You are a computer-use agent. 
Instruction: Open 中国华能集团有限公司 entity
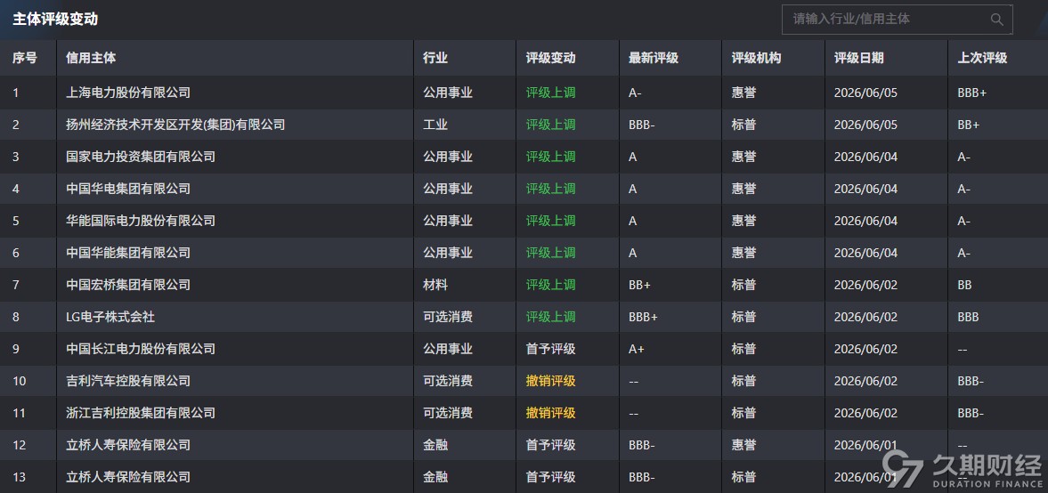[x=128, y=254]
